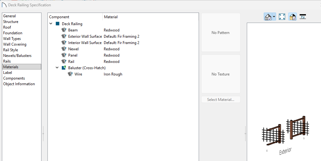The width and height of the screenshot is (321, 161).
Task: Click the Deck Railing blue square icon
Action: pyautogui.click(x=58, y=24)
